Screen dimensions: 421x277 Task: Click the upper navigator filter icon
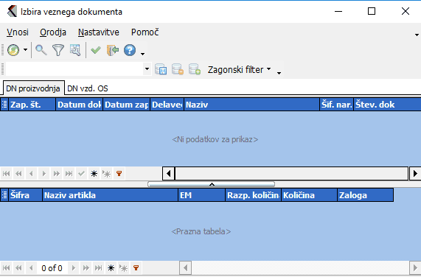coord(119,174)
